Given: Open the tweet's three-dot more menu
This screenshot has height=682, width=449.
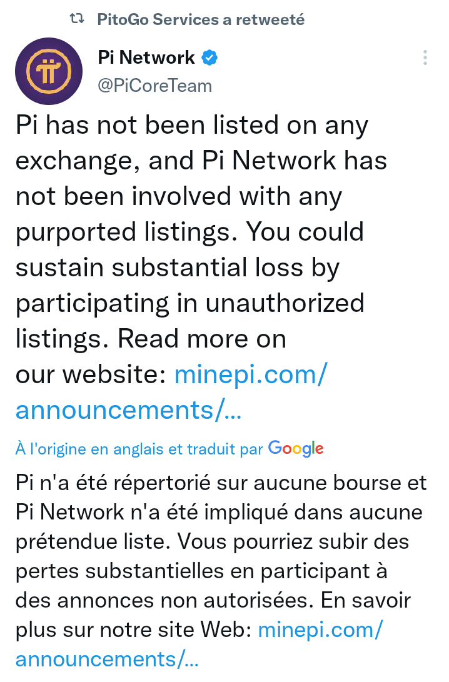Looking at the screenshot, I should tap(425, 58).
